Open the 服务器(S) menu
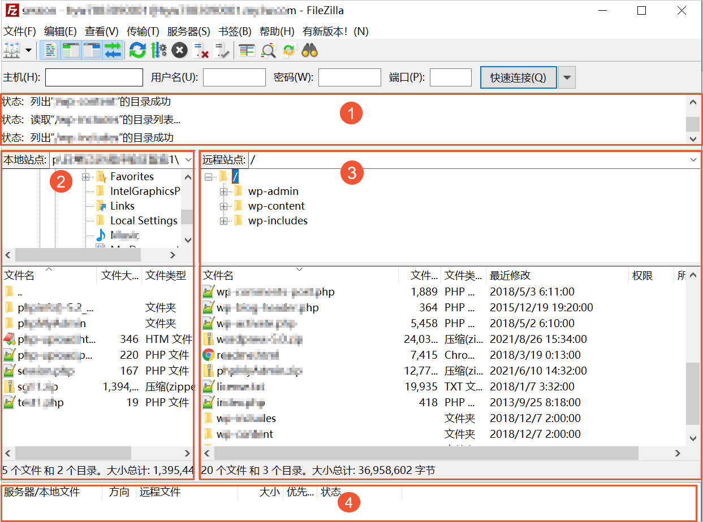Viewport: 703px width, 522px height. point(188,32)
